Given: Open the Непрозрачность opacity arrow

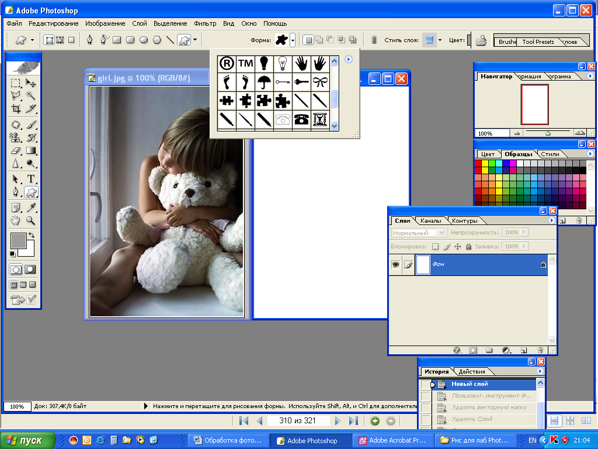Looking at the screenshot, I should click(x=524, y=232).
